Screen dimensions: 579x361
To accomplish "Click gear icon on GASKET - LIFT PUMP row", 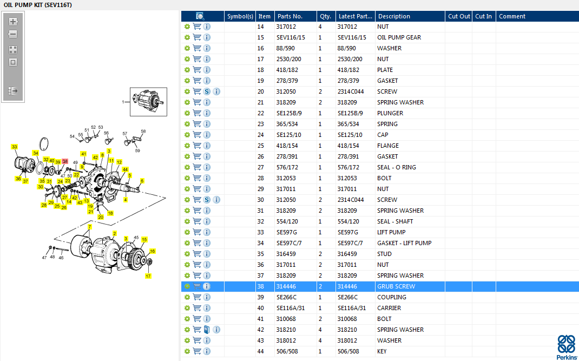I will click(187, 243).
